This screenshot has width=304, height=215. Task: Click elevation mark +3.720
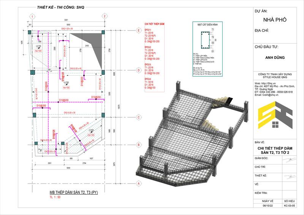click(x=39, y=46)
